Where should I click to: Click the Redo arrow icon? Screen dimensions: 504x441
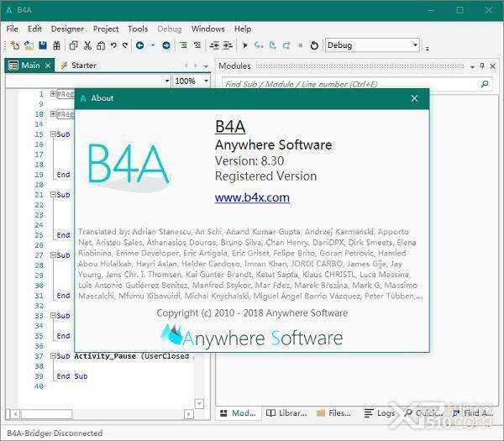(x=125, y=45)
